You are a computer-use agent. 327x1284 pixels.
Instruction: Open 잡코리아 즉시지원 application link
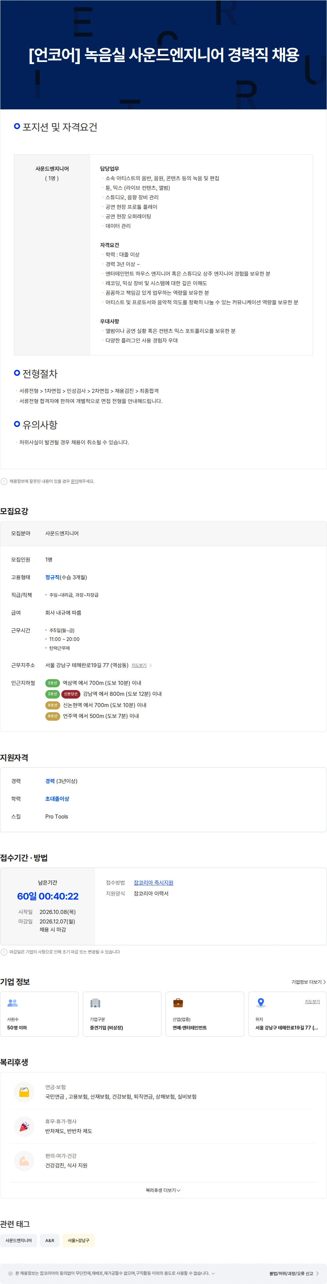pyautogui.click(x=154, y=882)
